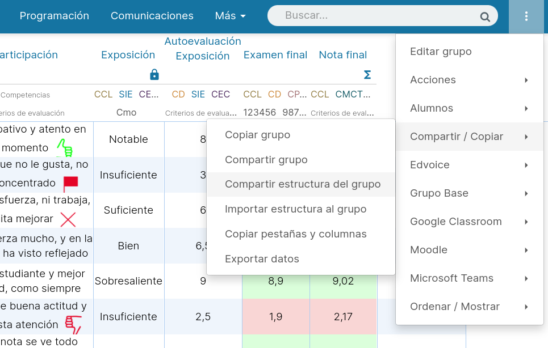This screenshot has height=348, width=548.
Task: Open the three-dot options menu
Action: pos(526,16)
